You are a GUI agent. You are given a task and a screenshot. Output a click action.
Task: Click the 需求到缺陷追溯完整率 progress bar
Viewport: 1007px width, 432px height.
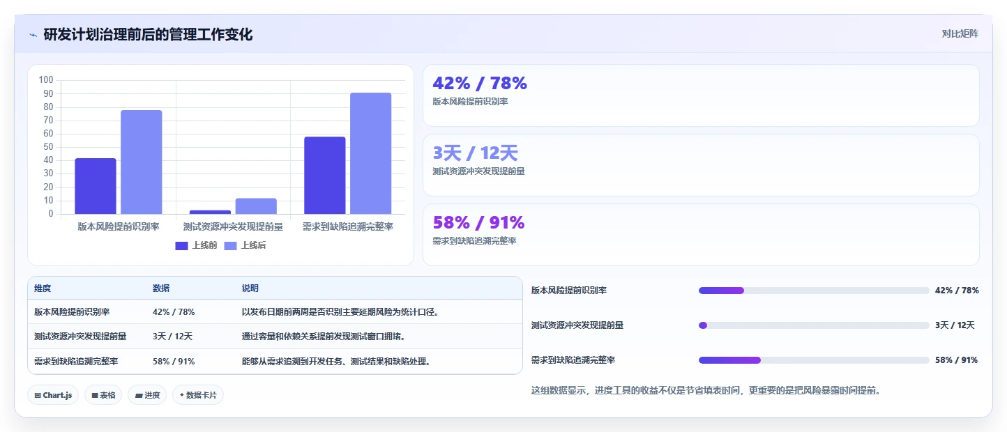(814, 360)
